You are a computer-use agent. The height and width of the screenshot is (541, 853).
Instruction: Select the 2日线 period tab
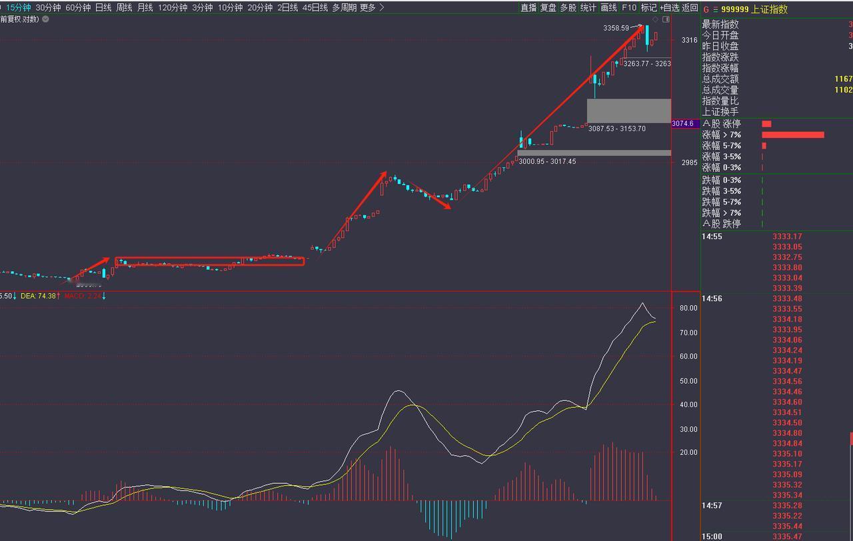(287, 8)
